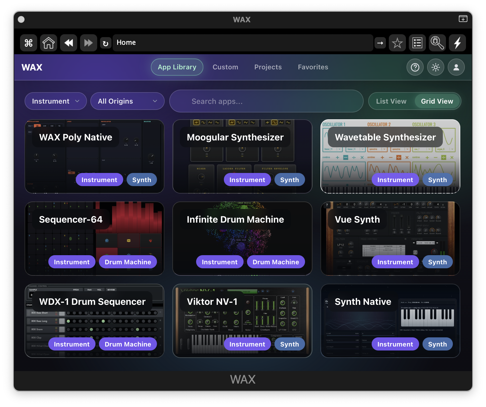Switch to Grid View
486x407 pixels.
(437, 101)
